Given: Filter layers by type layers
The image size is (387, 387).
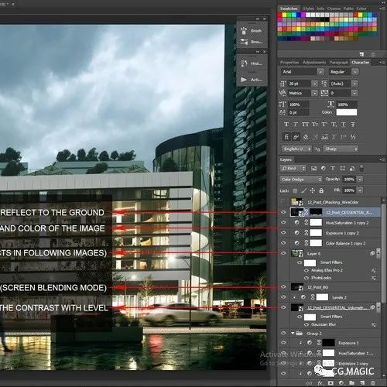Looking at the screenshot, I should [333, 169].
